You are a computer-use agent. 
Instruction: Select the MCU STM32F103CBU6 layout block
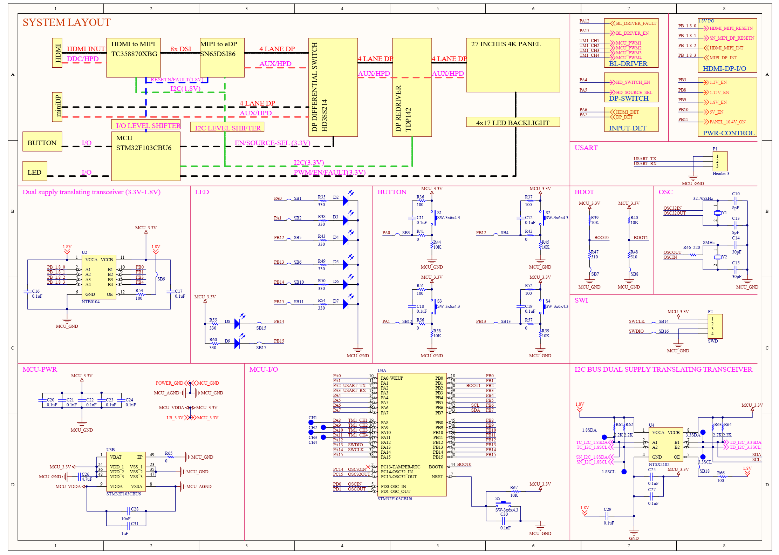click(x=146, y=156)
